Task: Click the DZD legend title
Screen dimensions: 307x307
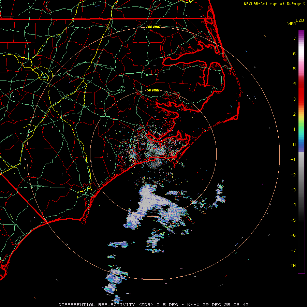Action: pyautogui.click(x=300, y=20)
